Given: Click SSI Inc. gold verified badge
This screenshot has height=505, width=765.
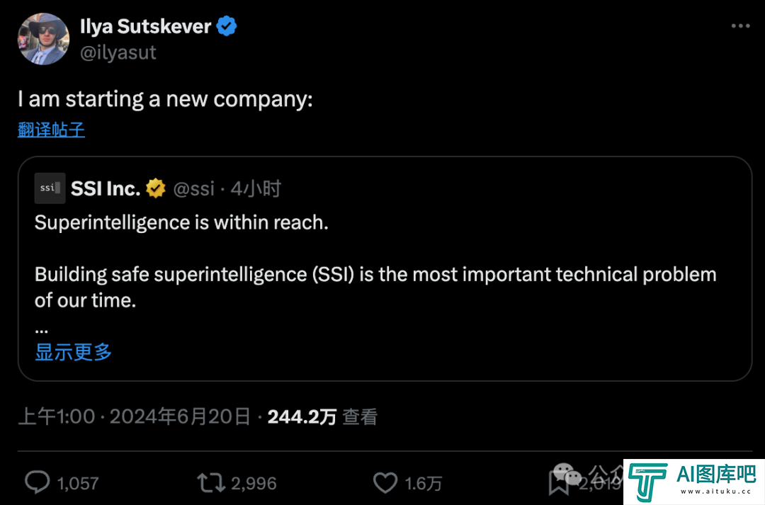Looking at the screenshot, I should (156, 188).
